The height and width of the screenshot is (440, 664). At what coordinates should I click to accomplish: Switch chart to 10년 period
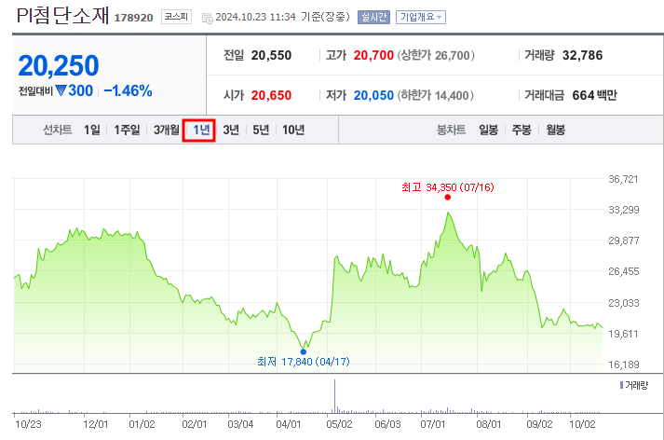(293, 130)
